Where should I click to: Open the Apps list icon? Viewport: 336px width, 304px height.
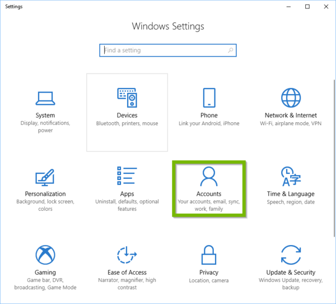point(127,176)
